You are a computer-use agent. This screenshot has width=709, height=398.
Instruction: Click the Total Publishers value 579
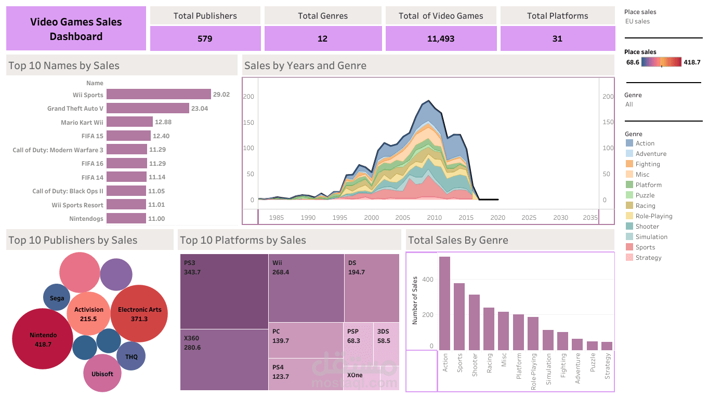(205, 38)
